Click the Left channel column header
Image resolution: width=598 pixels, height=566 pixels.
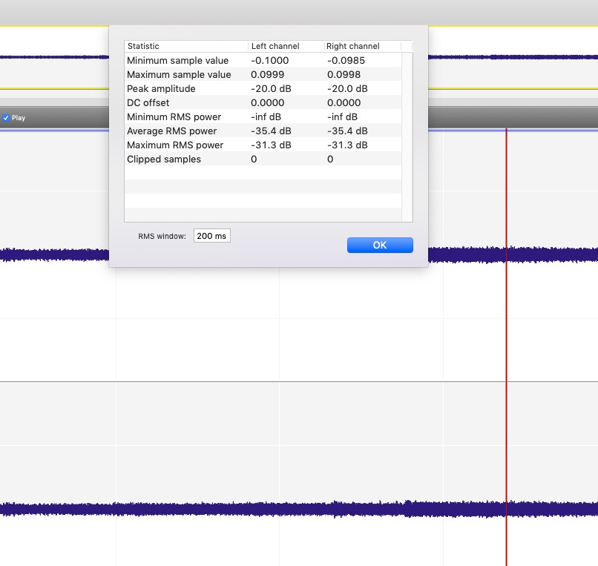286,46
